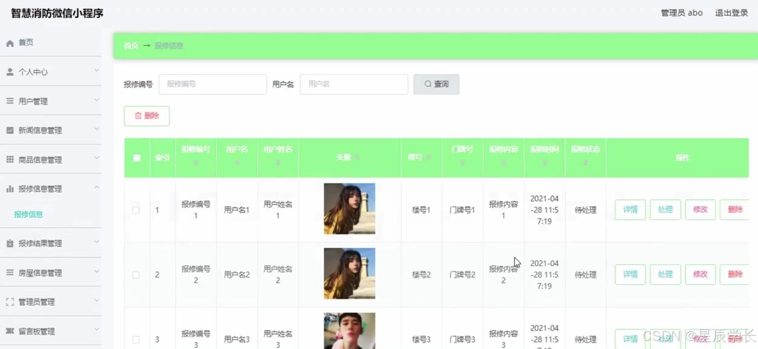Click the 门牌号1 cell
The height and width of the screenshot is (349, 758).
point(462,210)
